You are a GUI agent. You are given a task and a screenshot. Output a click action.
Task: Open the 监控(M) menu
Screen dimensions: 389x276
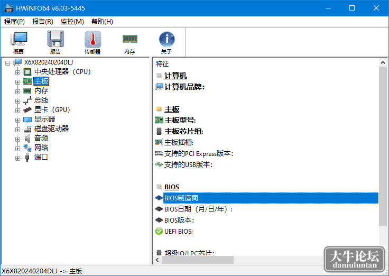coord(72,22)
